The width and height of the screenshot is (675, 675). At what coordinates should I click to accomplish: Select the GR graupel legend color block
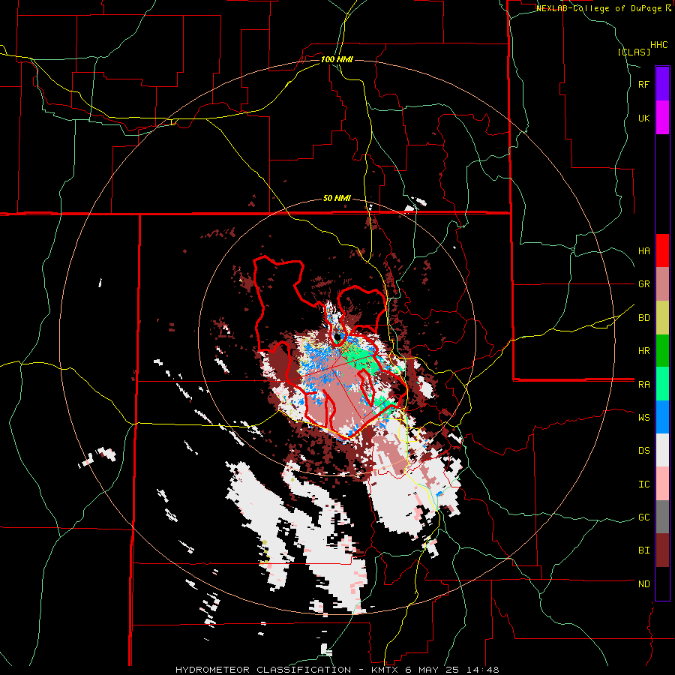[x=662, y=284]
